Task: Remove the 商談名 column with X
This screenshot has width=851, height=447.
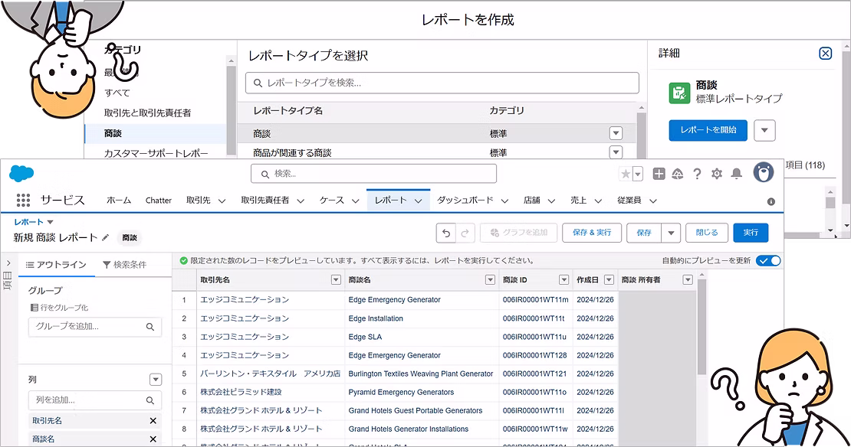Action: (153, 439)
